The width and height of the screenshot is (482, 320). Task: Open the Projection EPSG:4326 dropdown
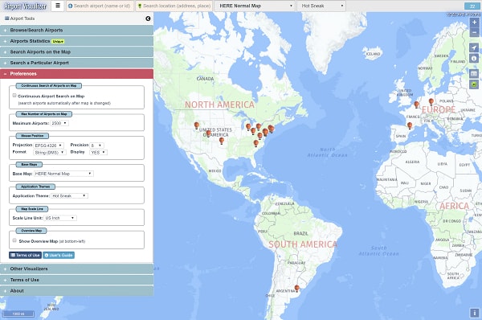[x=48, y=146]
